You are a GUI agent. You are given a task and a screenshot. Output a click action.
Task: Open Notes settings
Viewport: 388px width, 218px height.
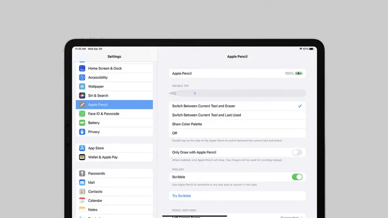[115, 210]
